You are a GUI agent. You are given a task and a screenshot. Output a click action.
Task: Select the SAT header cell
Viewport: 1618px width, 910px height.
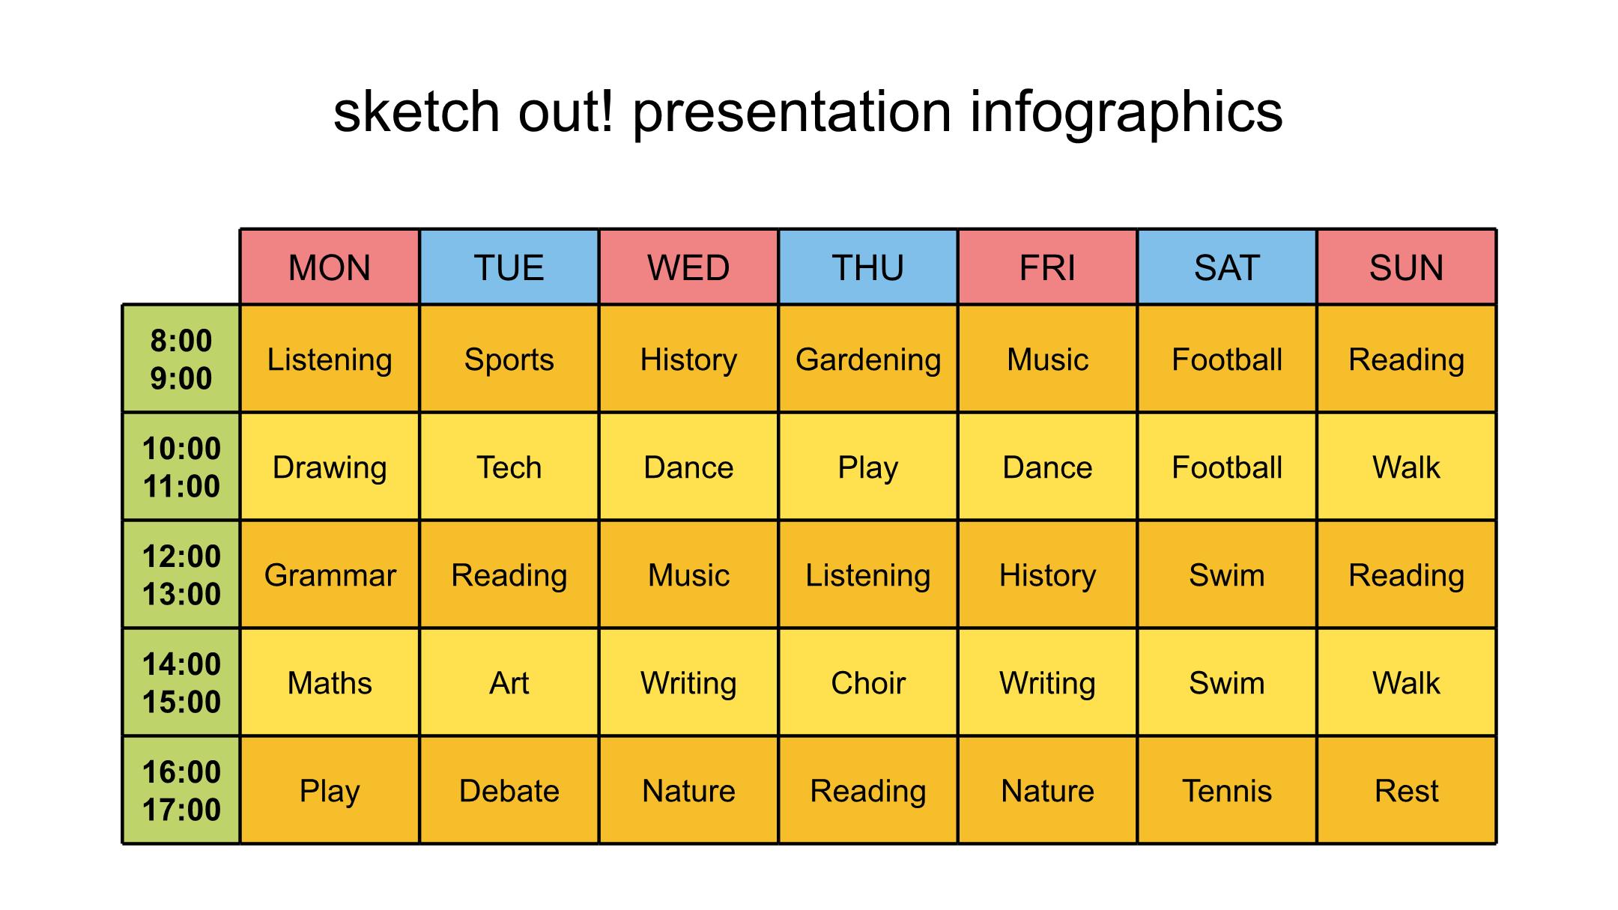1227,267
